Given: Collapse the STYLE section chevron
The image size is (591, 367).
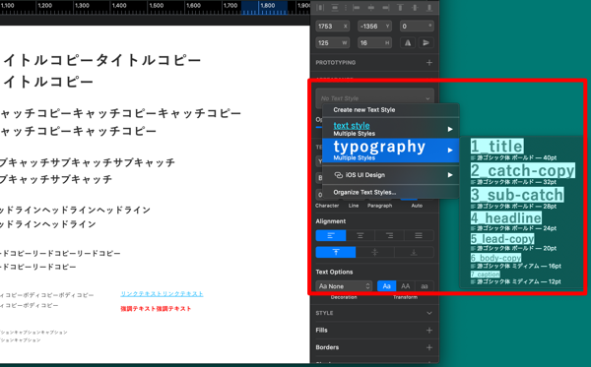Looking at the screenshot, I should click(x=429, y=313).
